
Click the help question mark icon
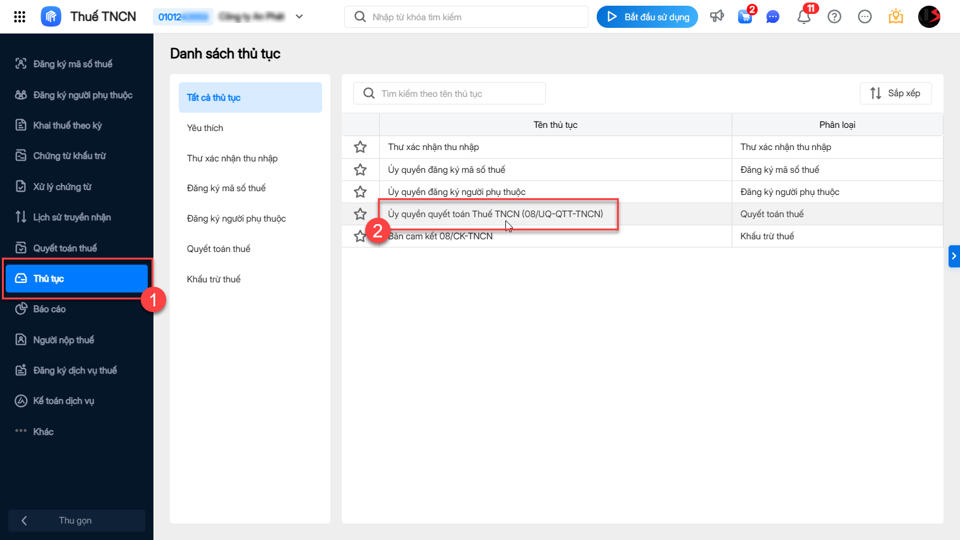tap(834, 17)
